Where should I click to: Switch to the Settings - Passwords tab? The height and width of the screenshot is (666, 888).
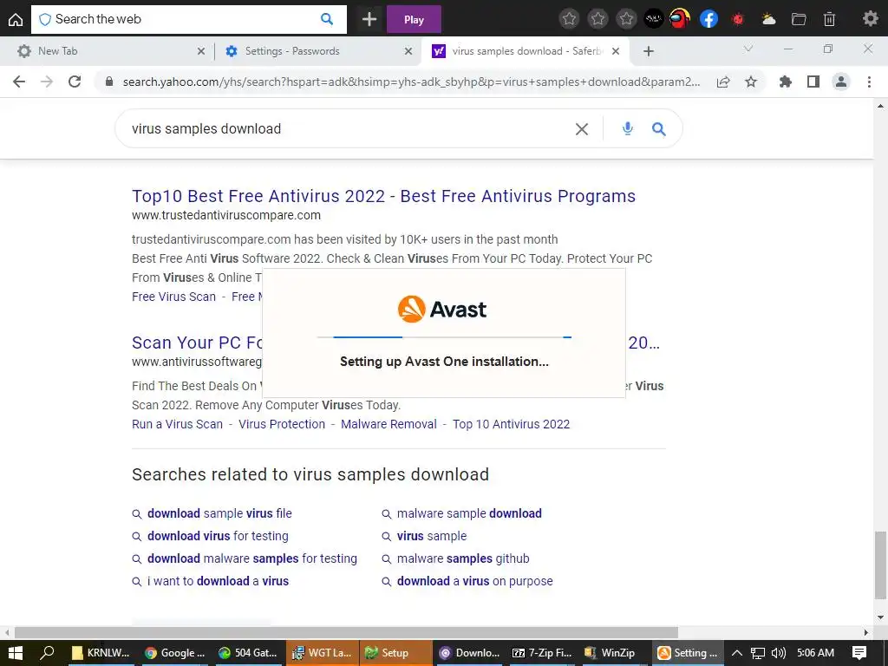317,51
